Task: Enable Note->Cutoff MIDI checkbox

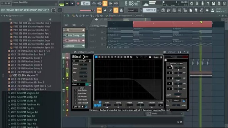Action: click(x=75, y=103)
